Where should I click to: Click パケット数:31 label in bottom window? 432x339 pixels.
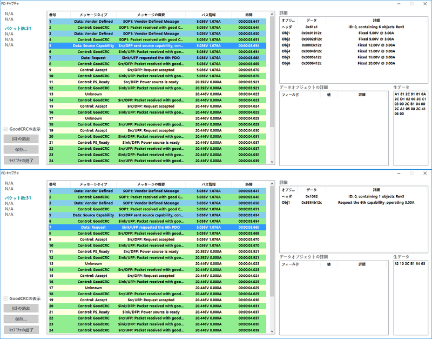[18, 198]
